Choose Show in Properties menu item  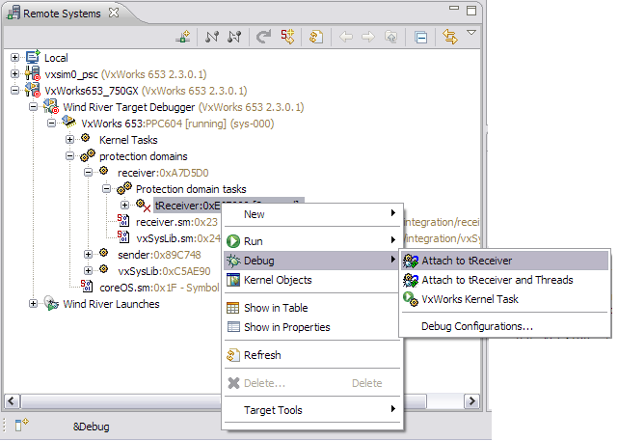[x=311, y=327]
